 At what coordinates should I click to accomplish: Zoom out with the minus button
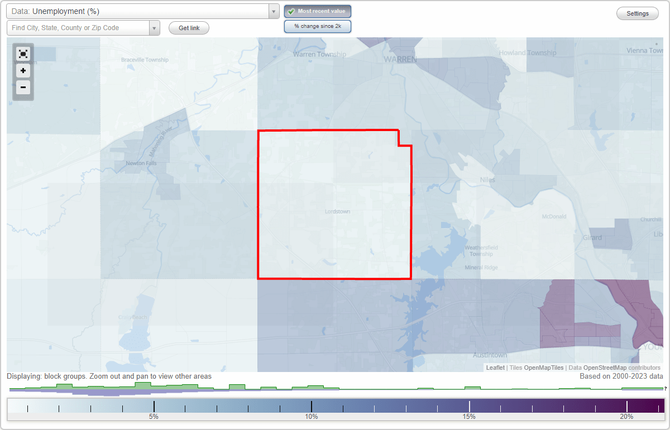(23, 87)
